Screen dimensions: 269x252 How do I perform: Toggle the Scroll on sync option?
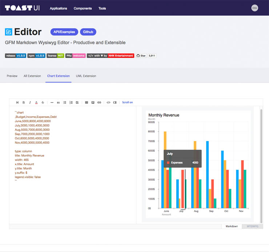(127, 103)
